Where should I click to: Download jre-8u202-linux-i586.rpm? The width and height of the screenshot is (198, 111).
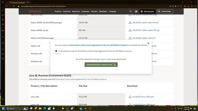click(x=143, y=97)
